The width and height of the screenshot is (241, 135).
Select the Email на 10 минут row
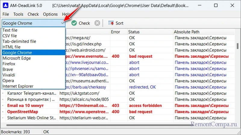click(23, 106)
